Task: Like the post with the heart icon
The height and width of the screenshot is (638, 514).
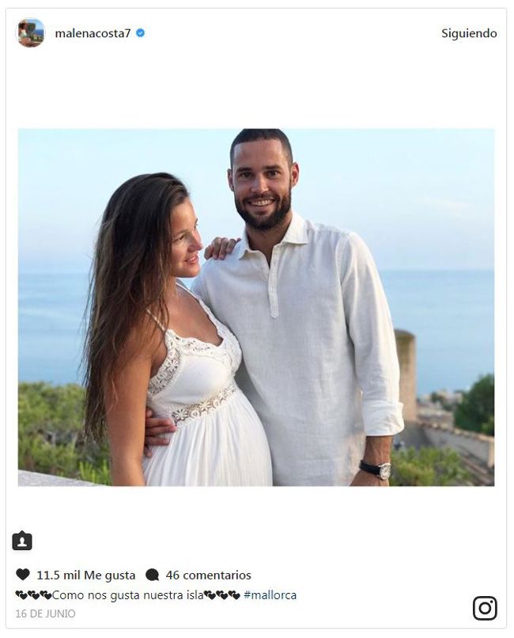Action: [x=23, y=575]
